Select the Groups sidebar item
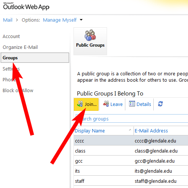The height and width of the screenshot is (188, 188). pos(35,58)
